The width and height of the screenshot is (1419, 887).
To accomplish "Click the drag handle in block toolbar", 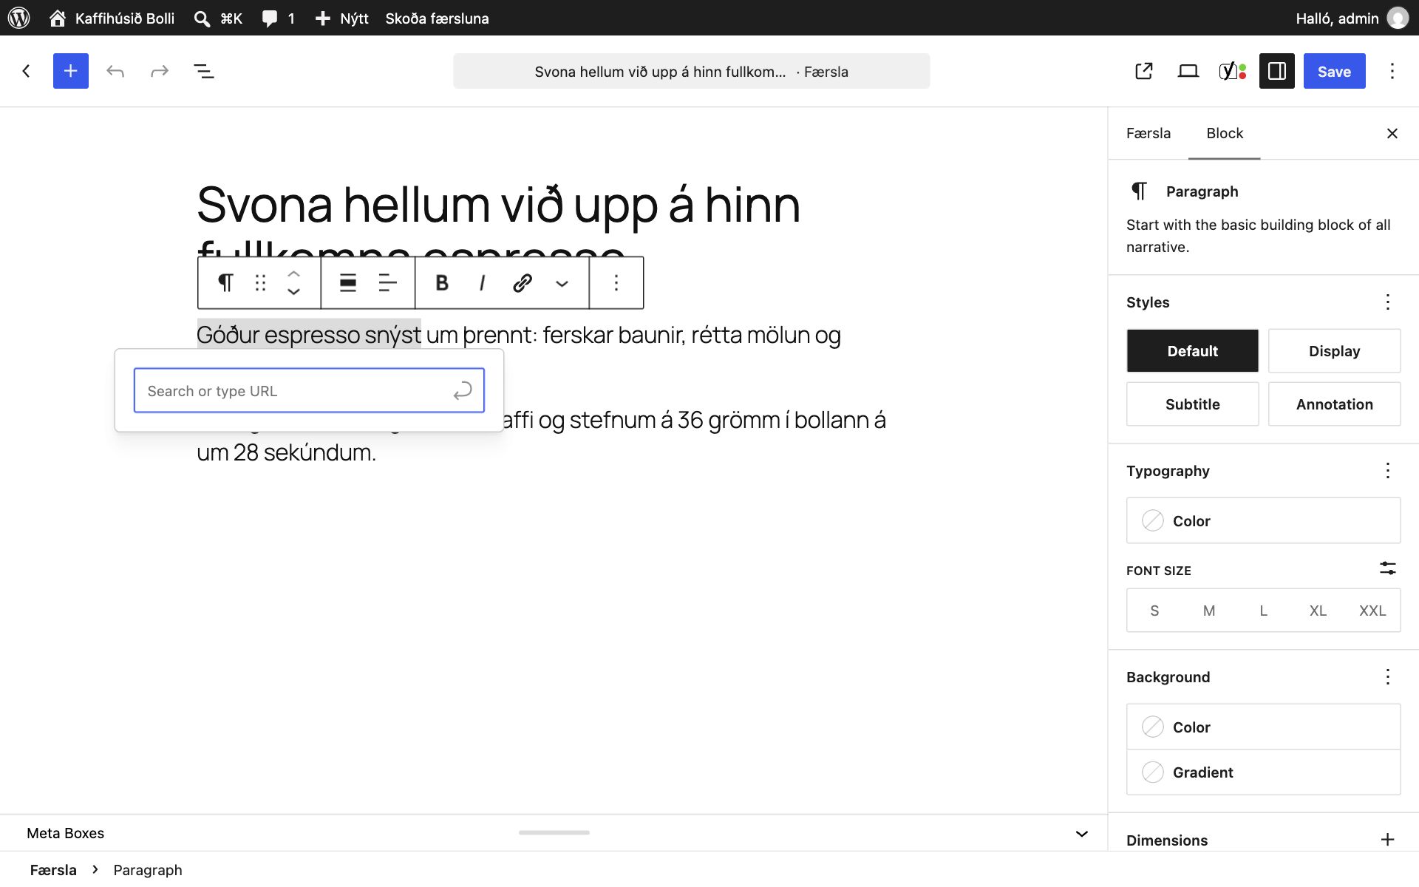I will 260,282.
